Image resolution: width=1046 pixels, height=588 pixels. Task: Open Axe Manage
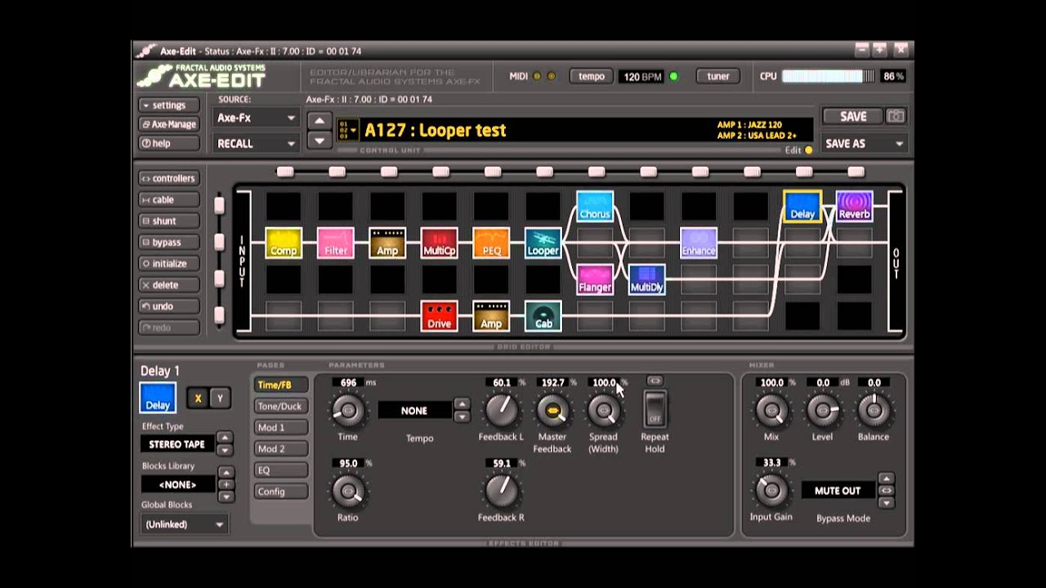pyautogui.click(x=168, y=124)
